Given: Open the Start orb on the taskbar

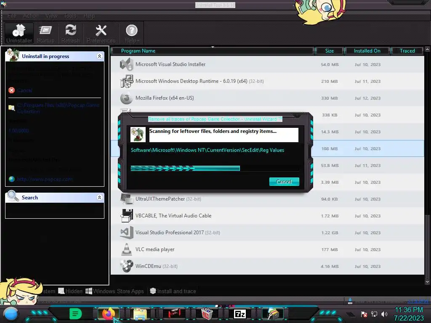Looking at the screenshot, I should [x=11, y=314].
